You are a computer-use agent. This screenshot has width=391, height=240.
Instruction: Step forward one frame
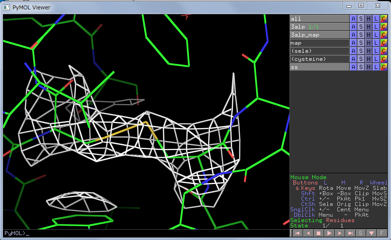(x=340, y=233)
